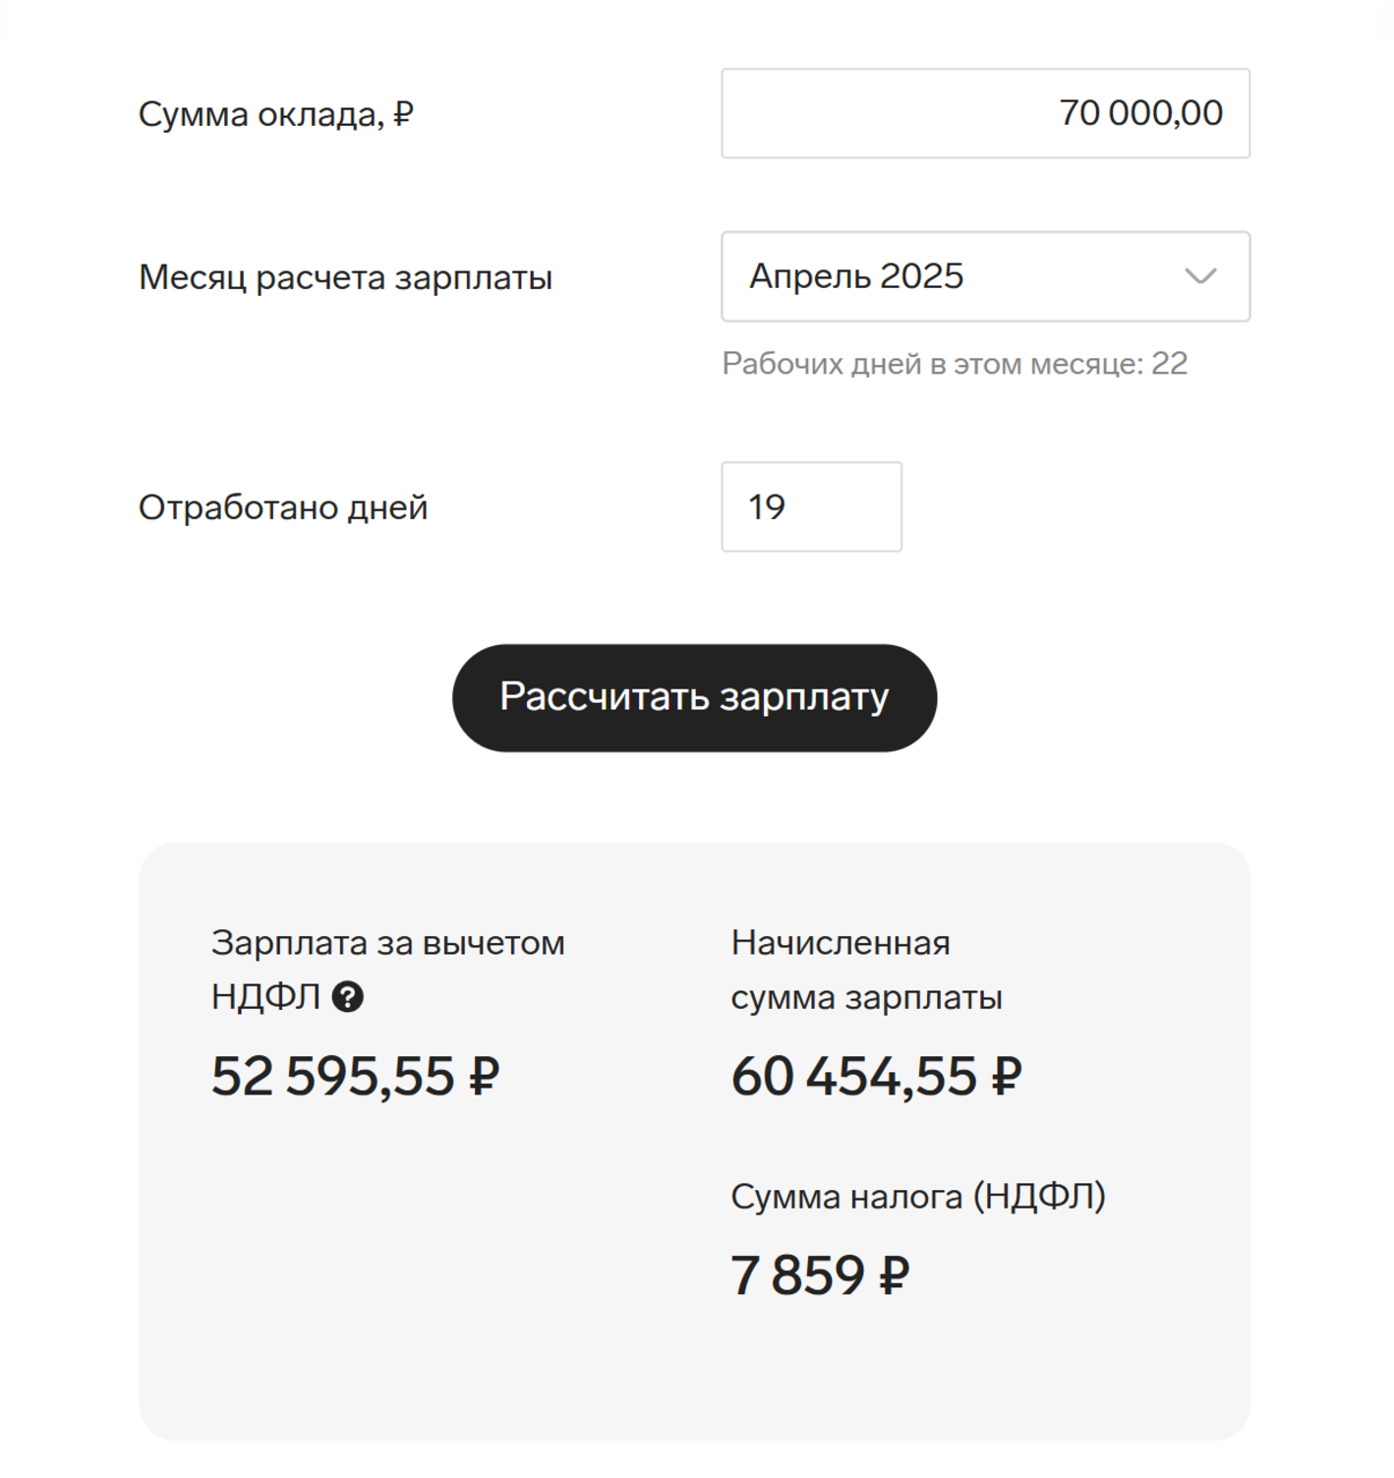Screen dimensions: 1394x1478
Task: Click the Рассчитать зарплату button
Action: pyautogui.click(x=695, y=698)
